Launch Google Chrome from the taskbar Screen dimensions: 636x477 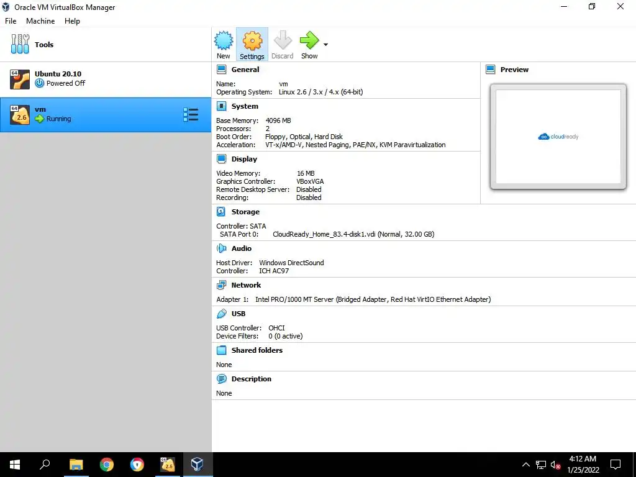pos(107,465)
